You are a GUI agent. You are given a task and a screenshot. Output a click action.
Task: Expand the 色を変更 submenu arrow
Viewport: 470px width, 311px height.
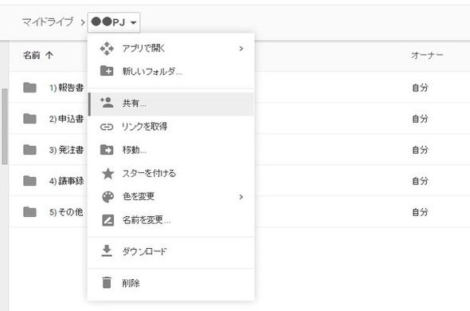[x=241, y=197]
